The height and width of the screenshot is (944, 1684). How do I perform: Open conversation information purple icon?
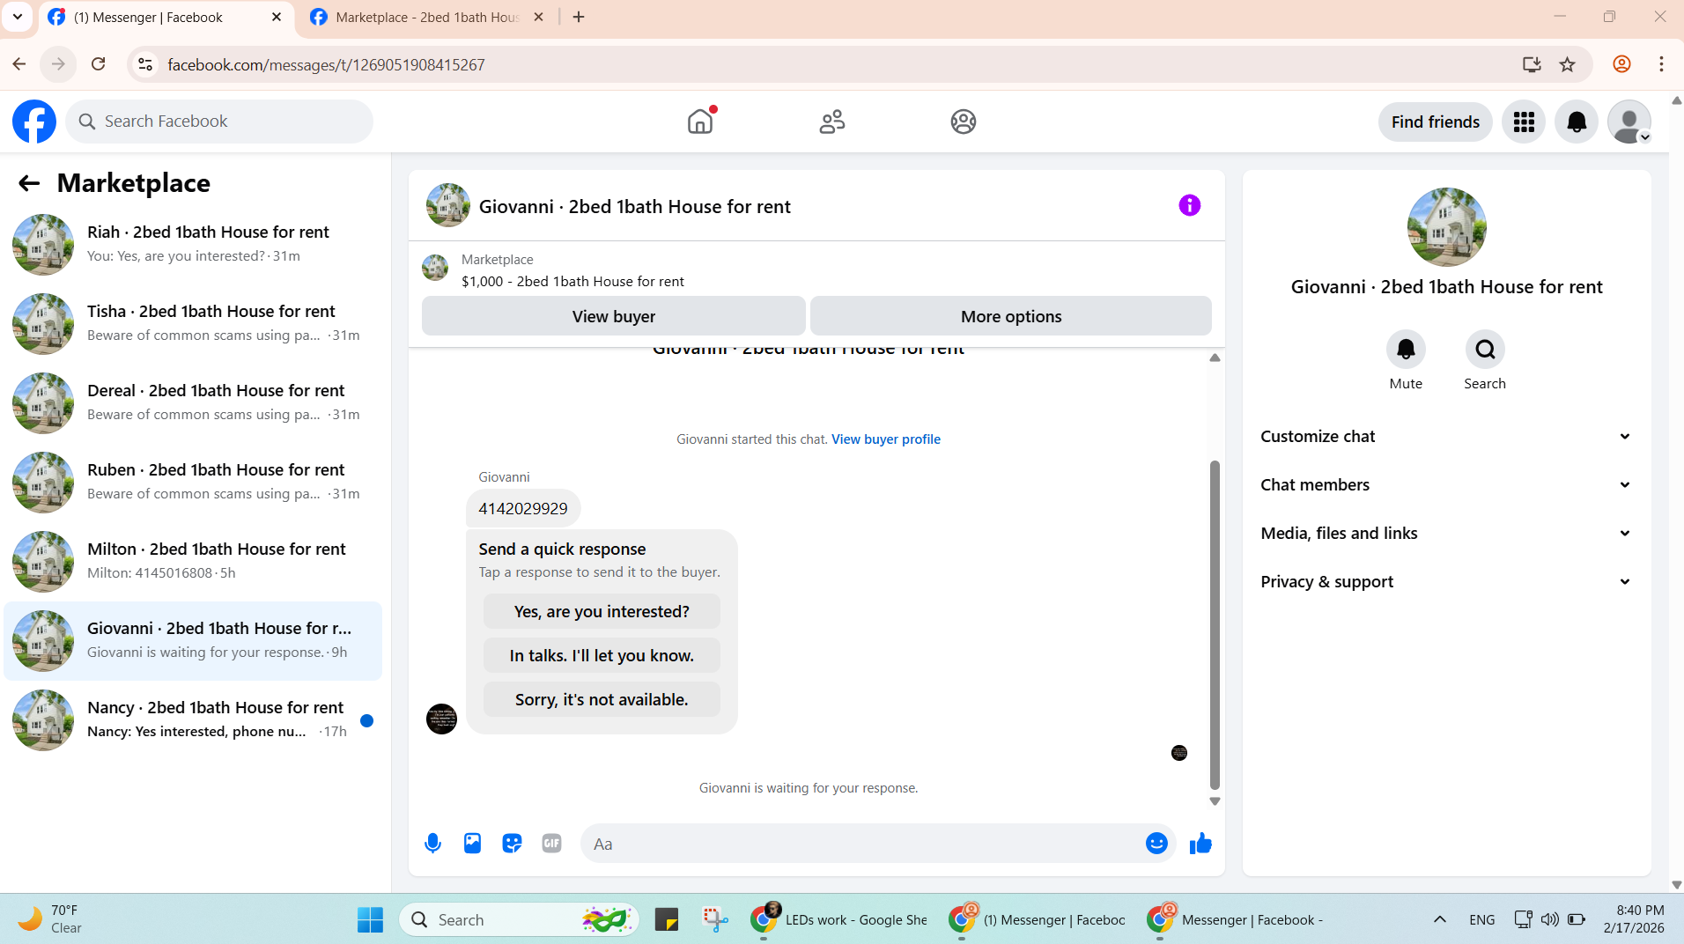[1189, 205]
